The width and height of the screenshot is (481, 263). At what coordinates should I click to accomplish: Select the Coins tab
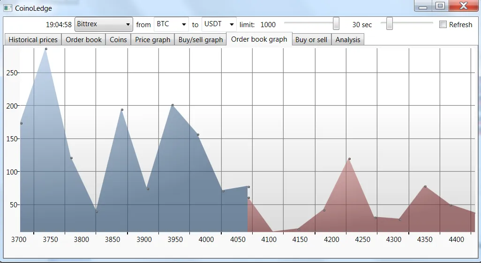coord(118,39)
